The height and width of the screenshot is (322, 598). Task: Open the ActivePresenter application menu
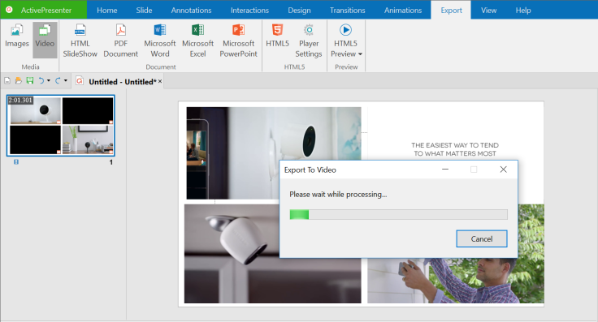[x=44, y=10]
